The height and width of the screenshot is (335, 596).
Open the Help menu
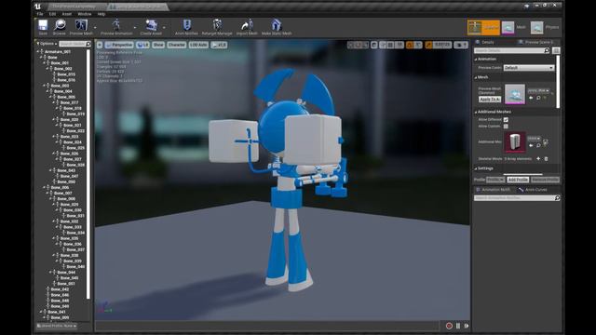(102, 14)
